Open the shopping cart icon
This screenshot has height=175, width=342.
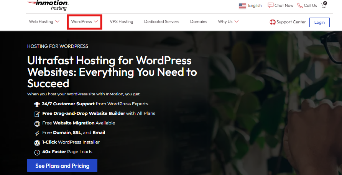pos(324,5)
